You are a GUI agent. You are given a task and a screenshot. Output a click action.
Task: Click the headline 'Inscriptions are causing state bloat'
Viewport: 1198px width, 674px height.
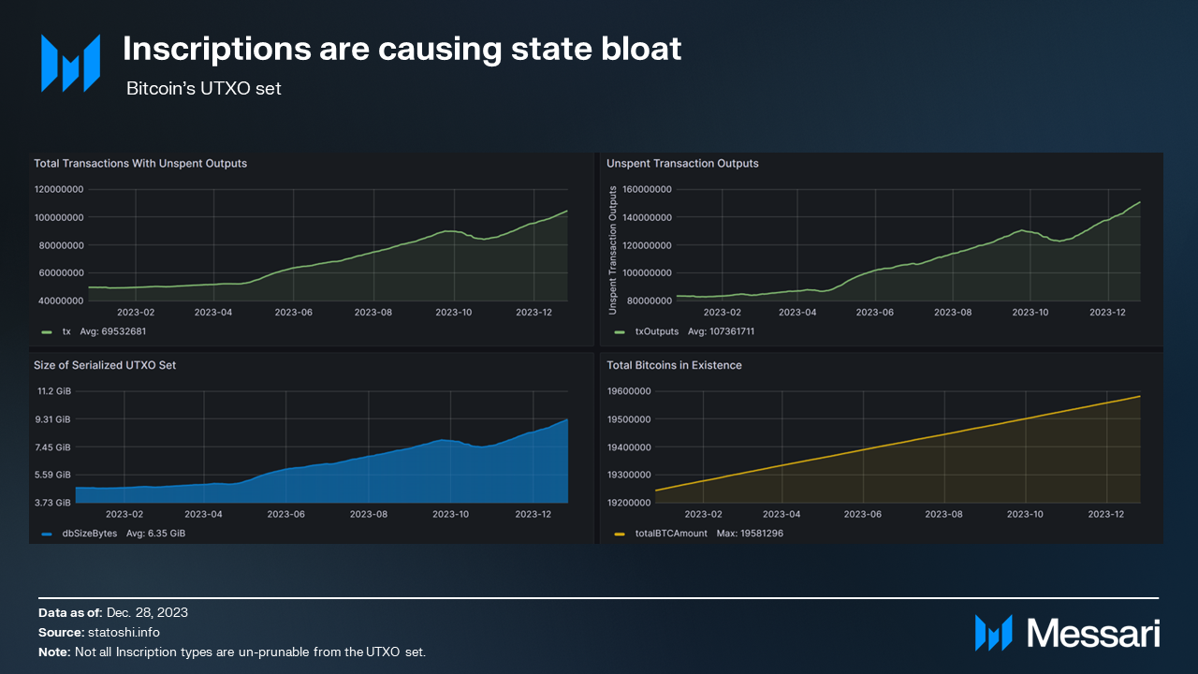[402, 49]
